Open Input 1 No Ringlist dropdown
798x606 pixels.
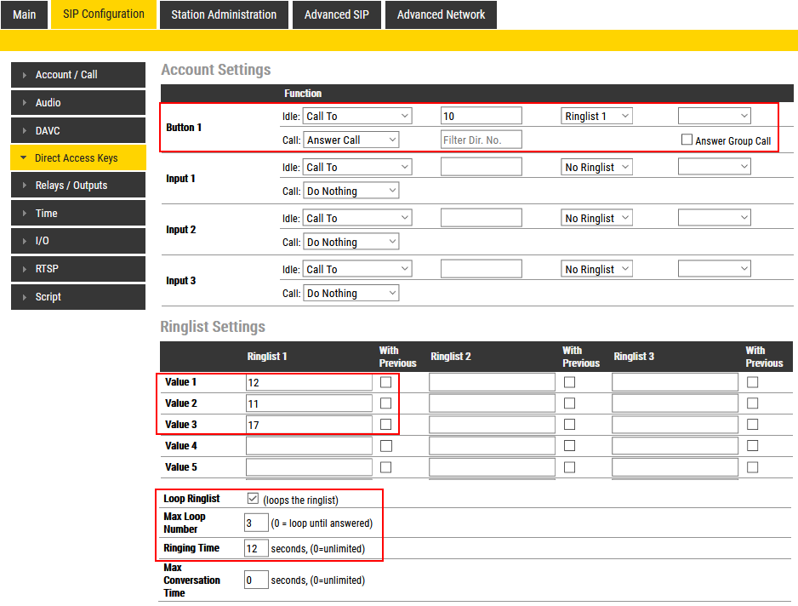(596, 168)
